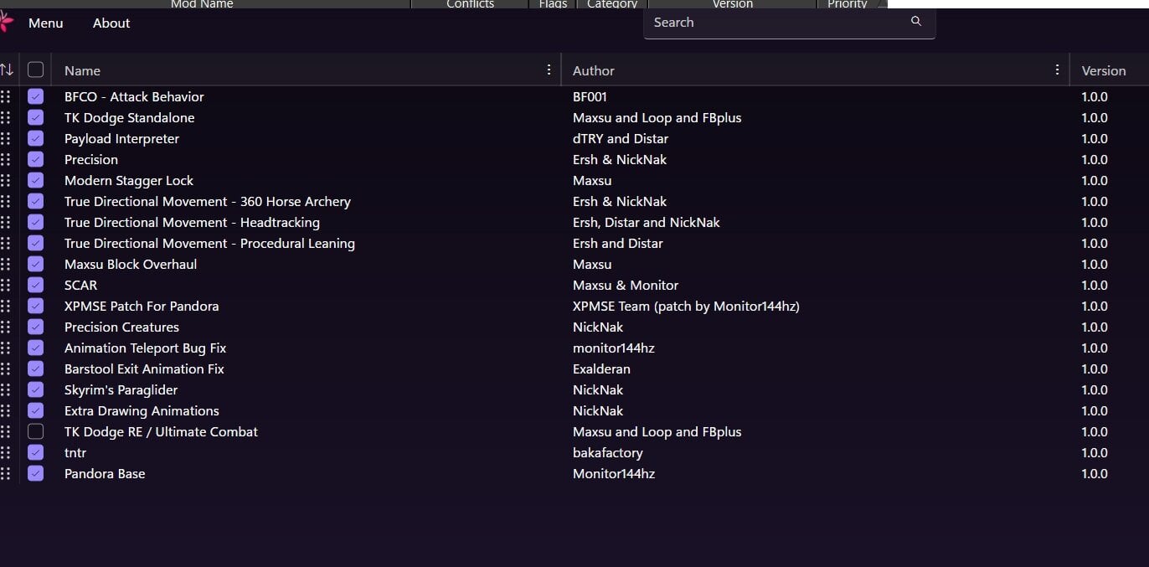The height and width of the screenshot is (567, 1149).
Task: Click the sort order arrows icon
Action: (6, 70)
